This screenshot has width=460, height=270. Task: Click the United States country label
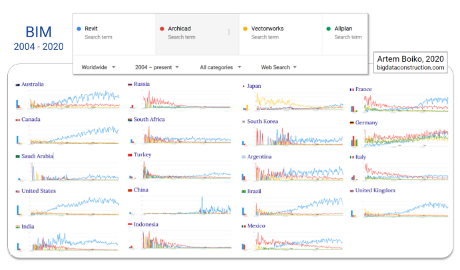click(x=39, y=191)
